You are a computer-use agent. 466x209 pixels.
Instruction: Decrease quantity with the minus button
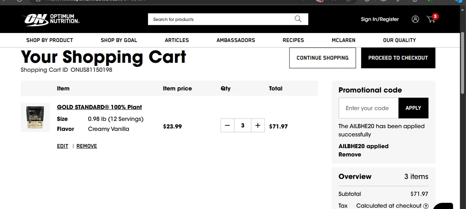coord(227,125)
